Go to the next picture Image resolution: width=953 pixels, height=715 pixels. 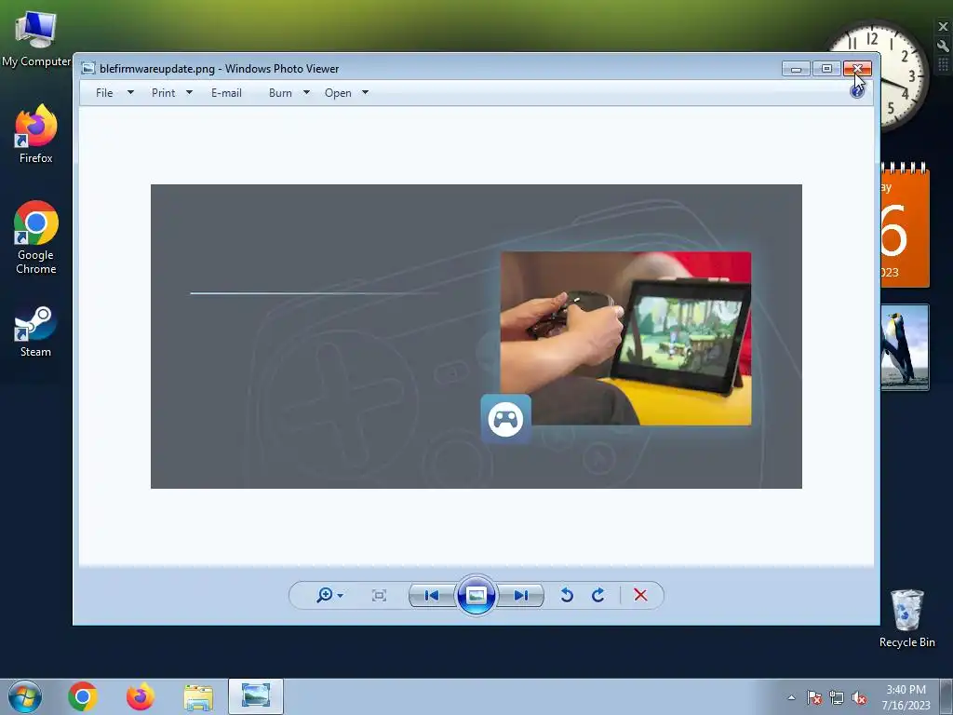(x=521, y=595)
